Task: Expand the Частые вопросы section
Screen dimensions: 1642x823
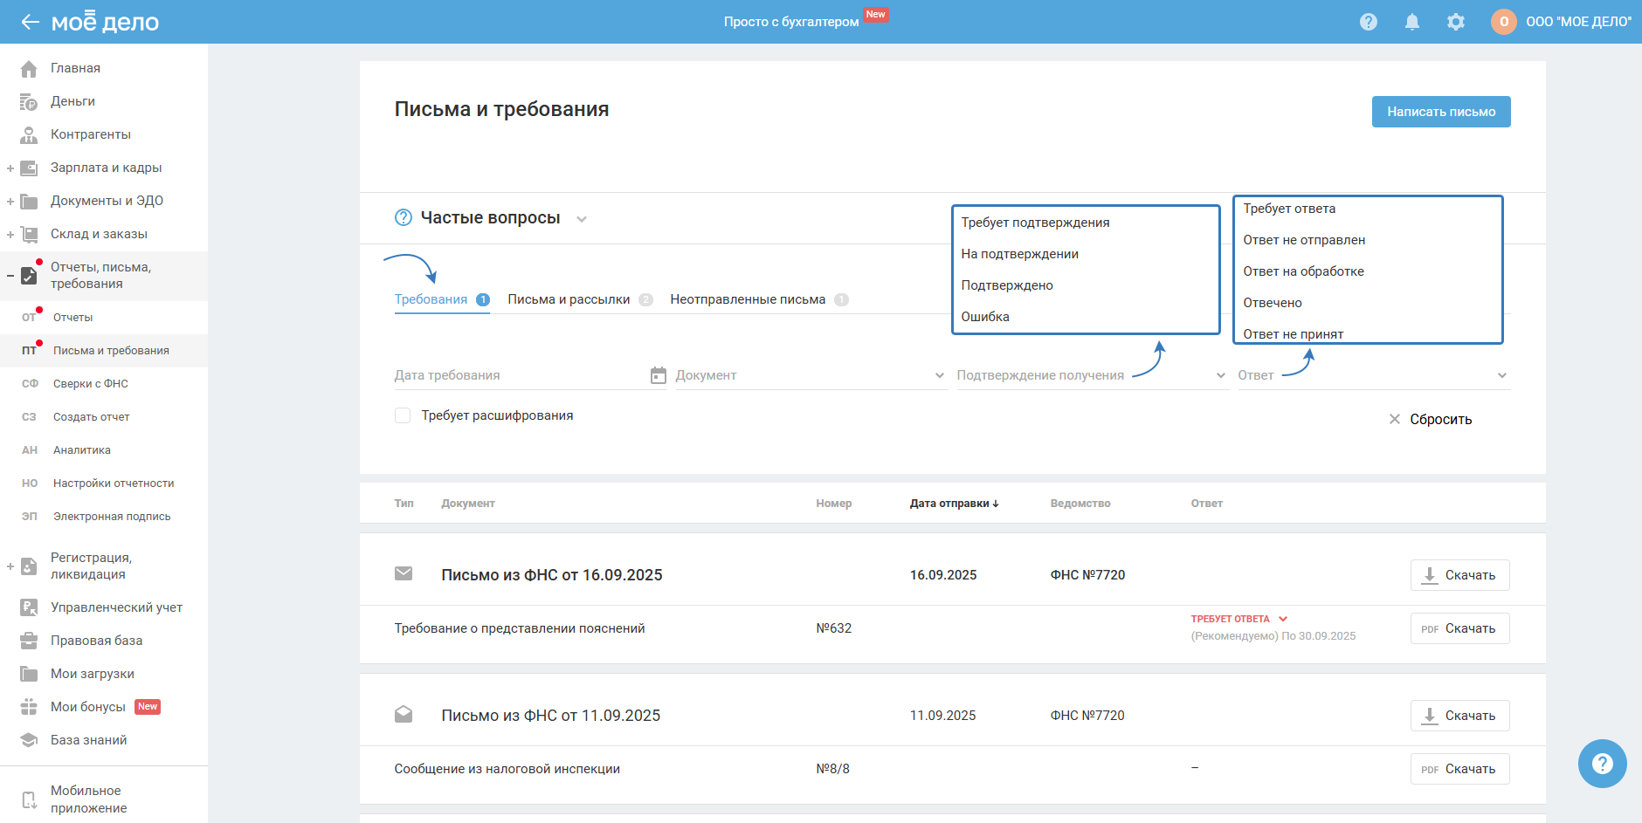Action: click(x=582, y=219)
